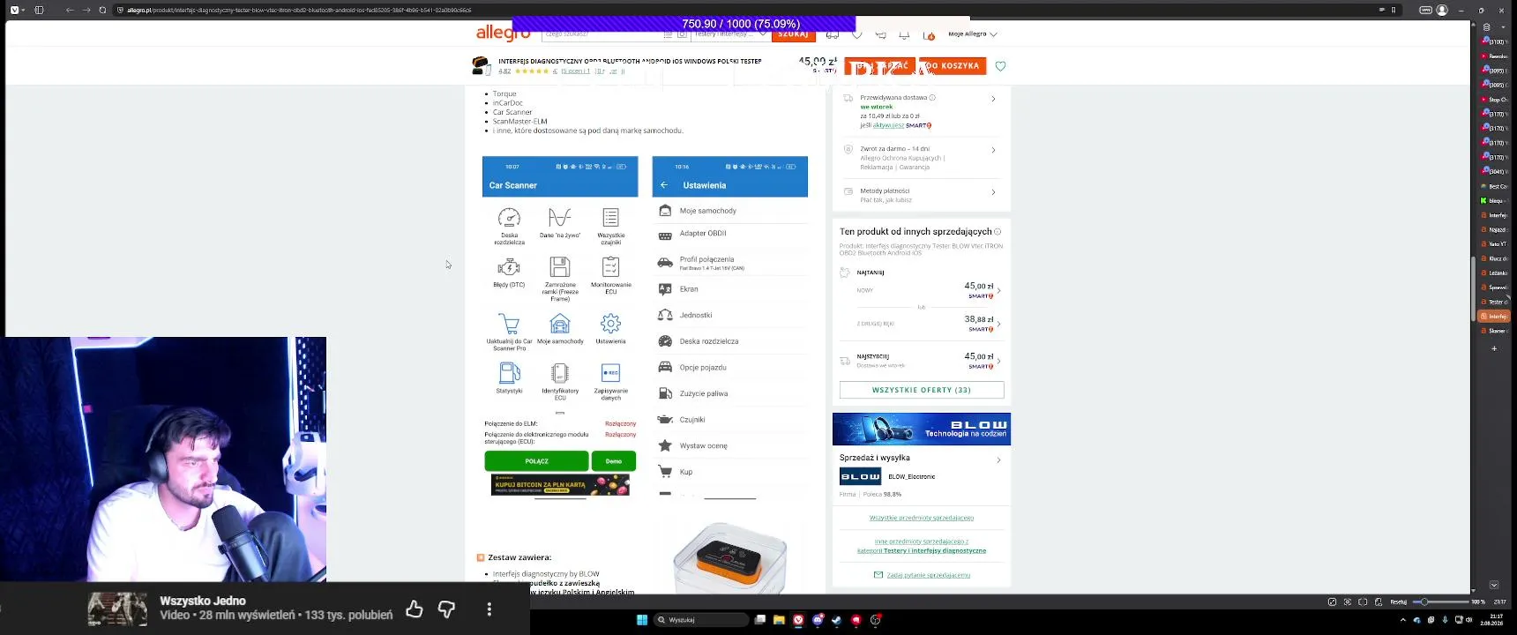The width and height of the screenshot is (1517, 635).
Task: Click the browser profile avatar icon
Action: click(1442, 10)
